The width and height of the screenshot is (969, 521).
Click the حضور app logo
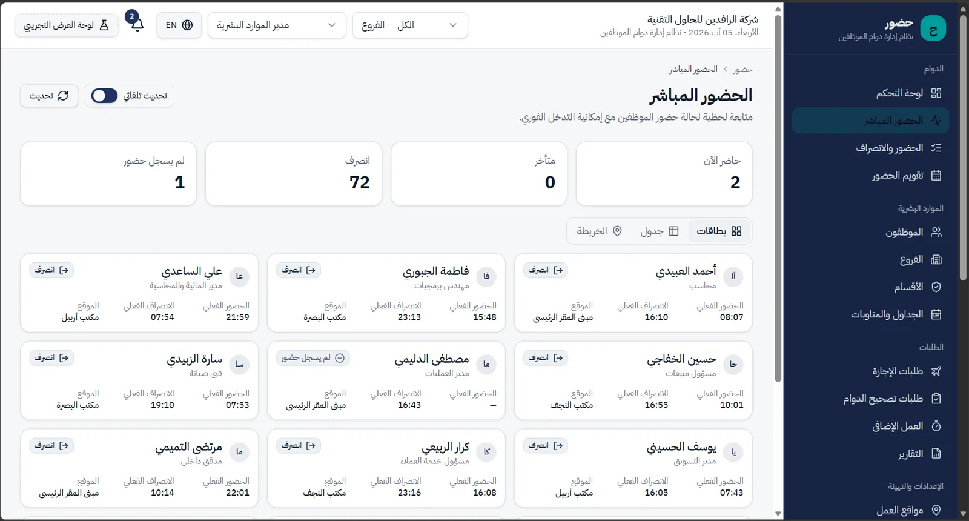point(933,28)
